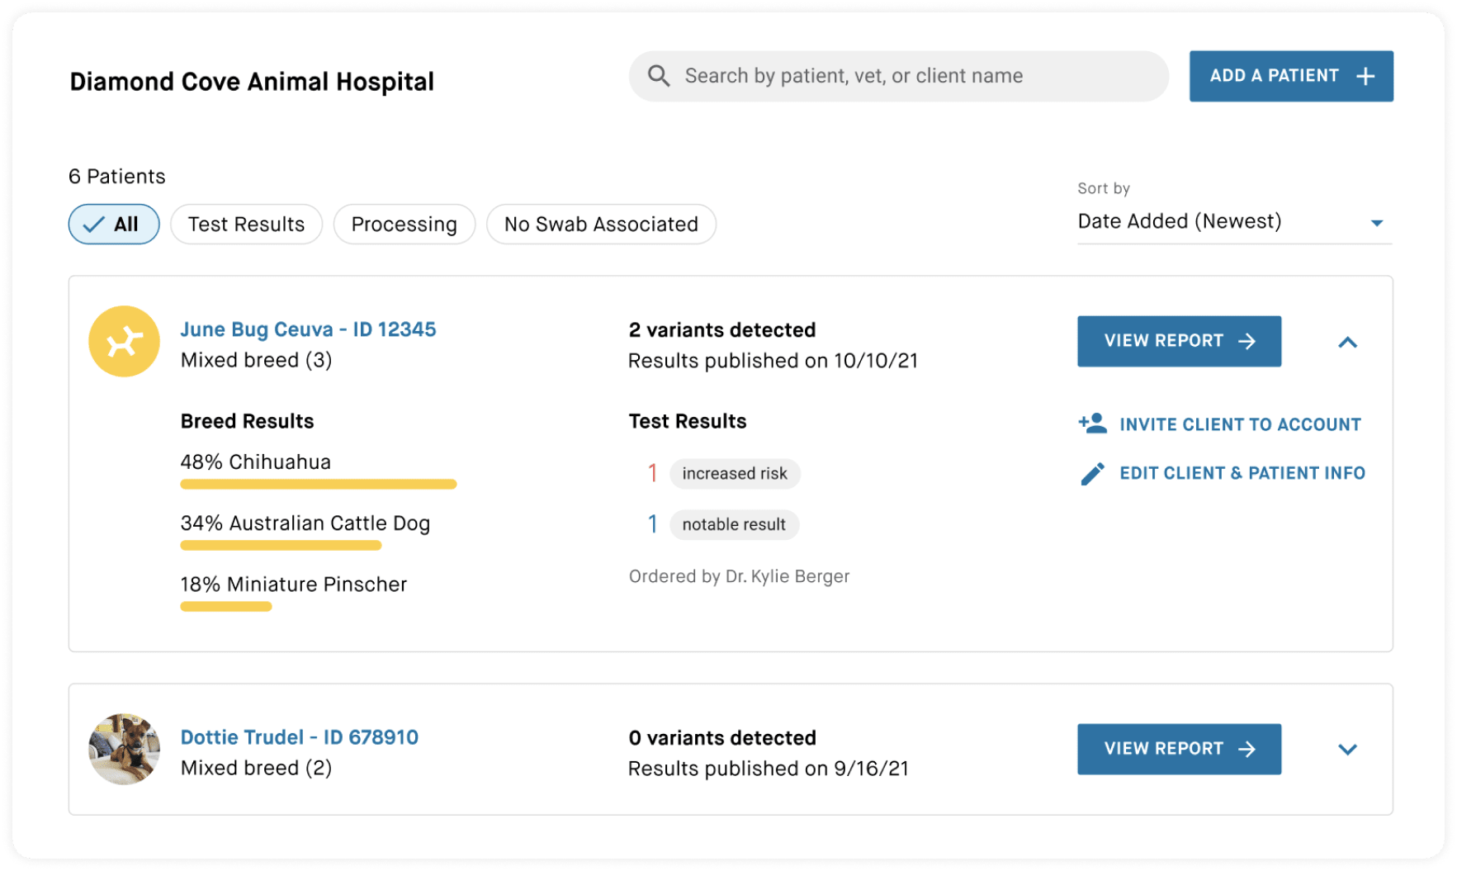The height and width of the screenshot is (871, 1457).
Task: Filter by No Swab Associated
Action: (601, 225)
